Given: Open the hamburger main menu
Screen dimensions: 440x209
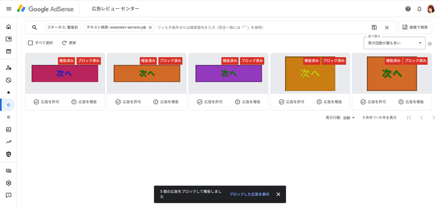Looking at the screenshot, I should [9, 9].
